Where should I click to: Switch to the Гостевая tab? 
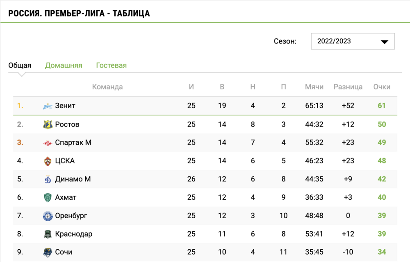[112, 65]
